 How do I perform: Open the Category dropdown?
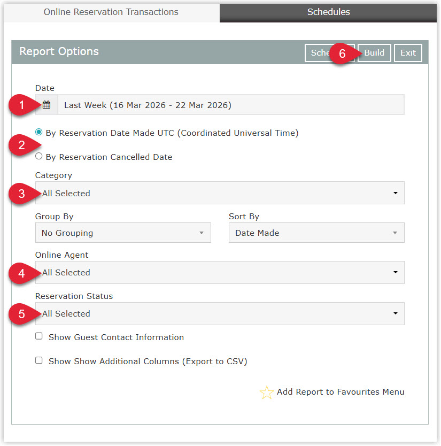coord(220,193)
